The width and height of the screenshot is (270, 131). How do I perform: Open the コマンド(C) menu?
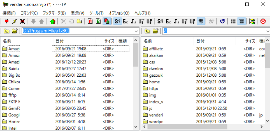(x=29, y=13)
